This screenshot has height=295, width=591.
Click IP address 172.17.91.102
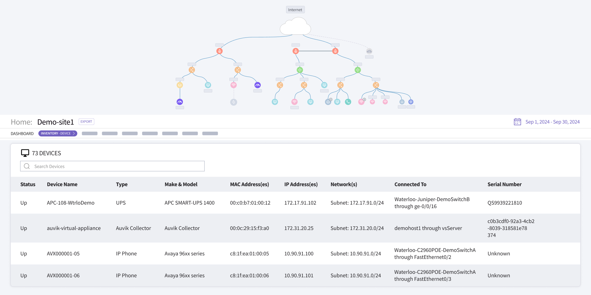(300, 203)
